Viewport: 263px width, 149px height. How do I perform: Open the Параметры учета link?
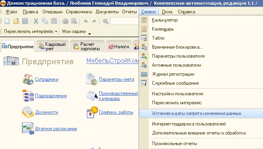click(116, 79)
